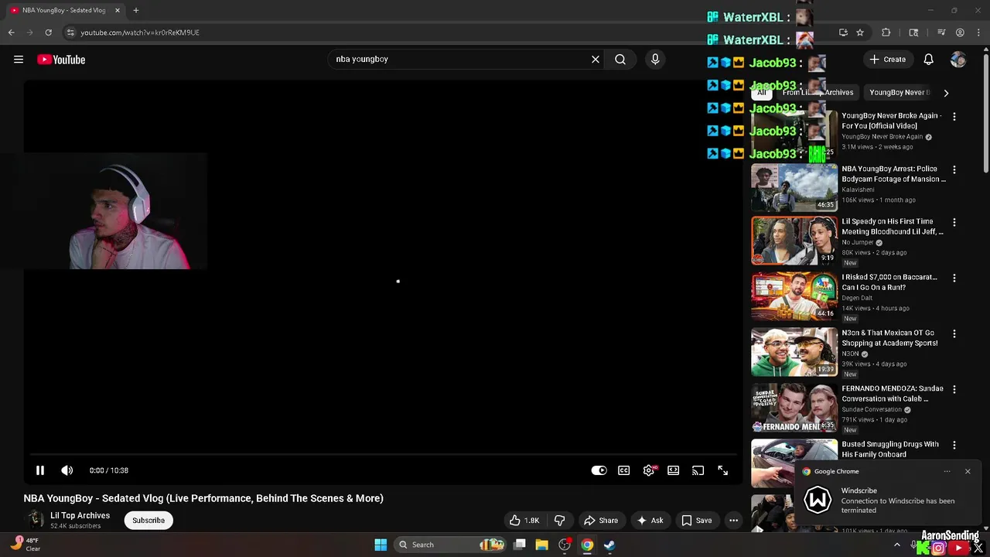The height and width of the screenshot is (557, 990).
Task: Open the YouTube guide hamburger menu
Action: click(19, 60)
